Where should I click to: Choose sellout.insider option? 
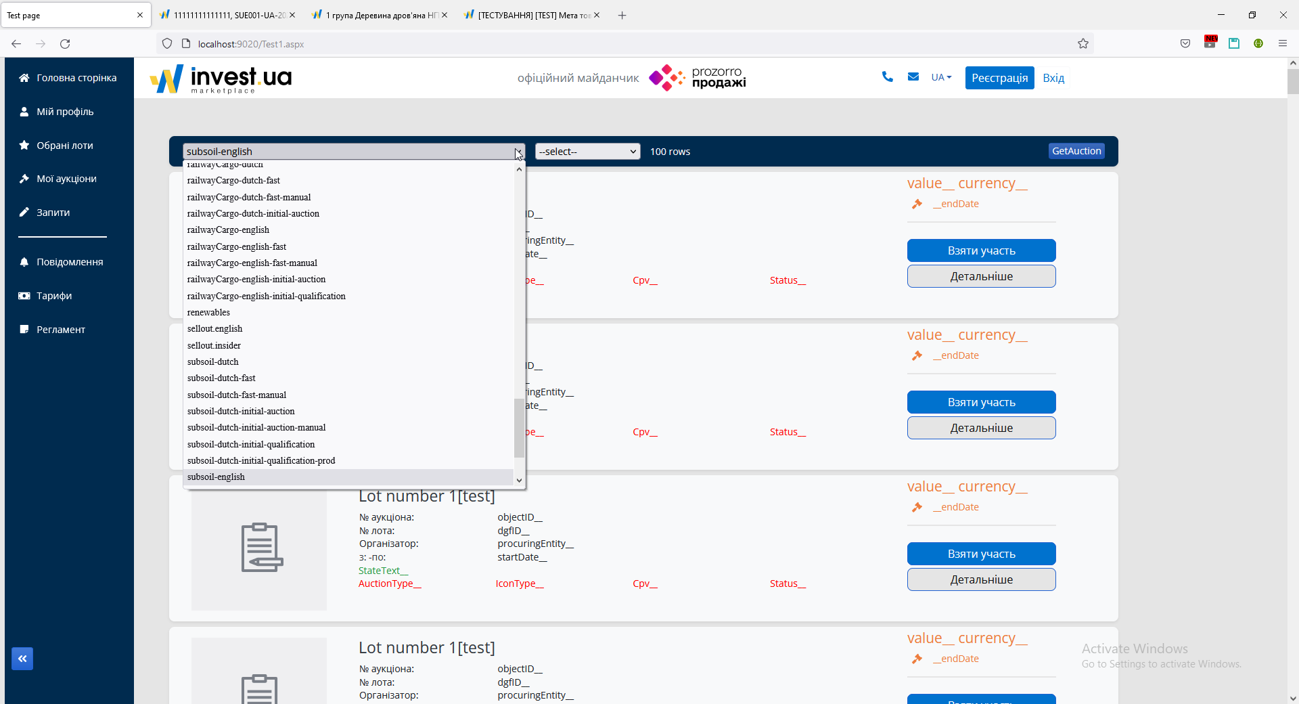[x=348, y=345]
